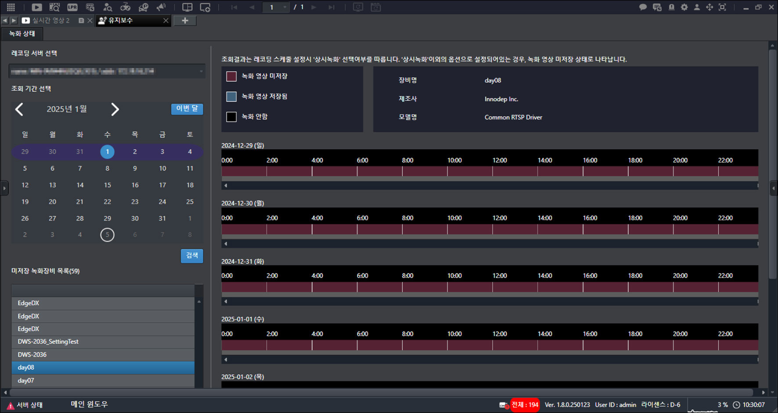This screenshot has width=778, height=413.
Task: Open the settings gear icon
Action: (x=684, y=7)
